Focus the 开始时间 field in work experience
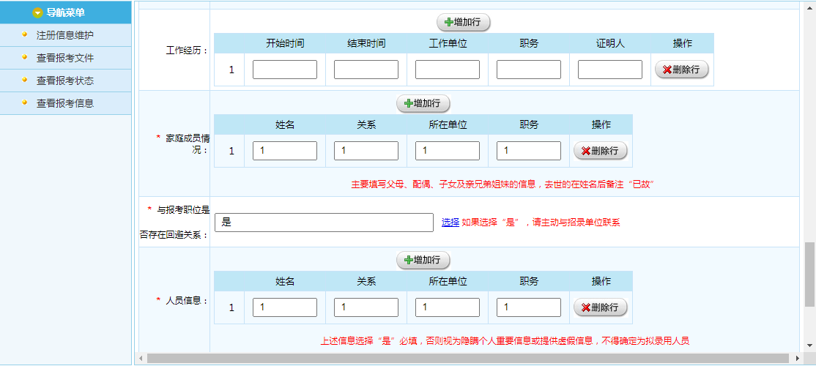 coord(285,70)
